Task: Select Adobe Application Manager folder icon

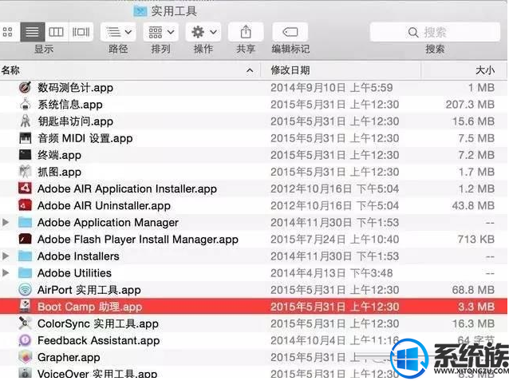Action: pyautogui.click(x=25, y=222)
